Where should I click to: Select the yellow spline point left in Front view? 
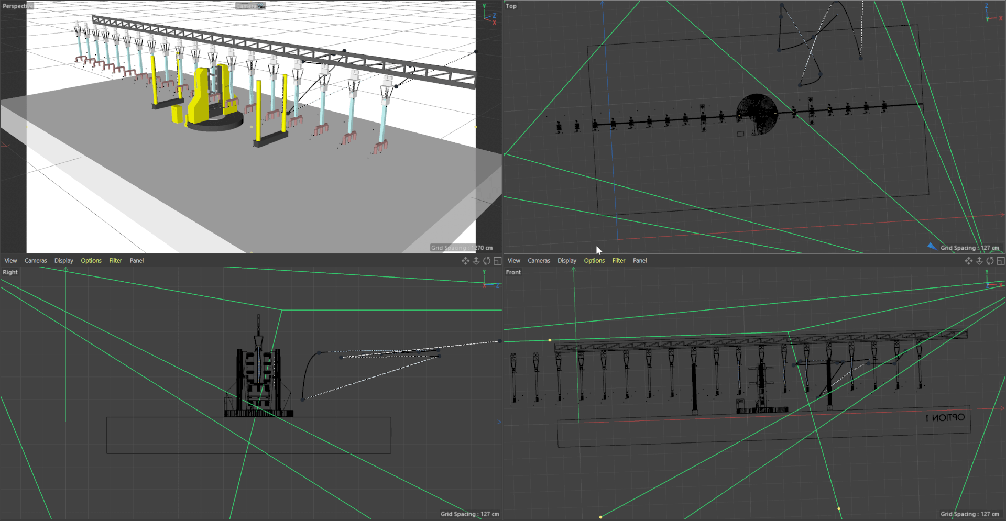(550, 340)
